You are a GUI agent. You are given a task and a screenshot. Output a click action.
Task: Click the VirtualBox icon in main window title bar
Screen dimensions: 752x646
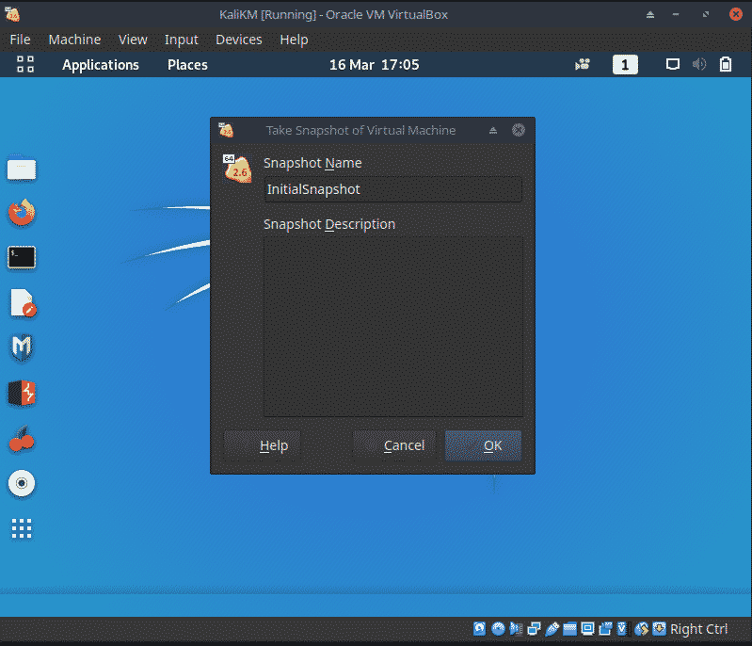point(12,14)
